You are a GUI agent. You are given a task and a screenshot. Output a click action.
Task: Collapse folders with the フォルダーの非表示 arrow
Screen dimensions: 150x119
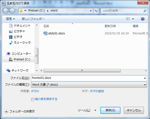[6, 111]
